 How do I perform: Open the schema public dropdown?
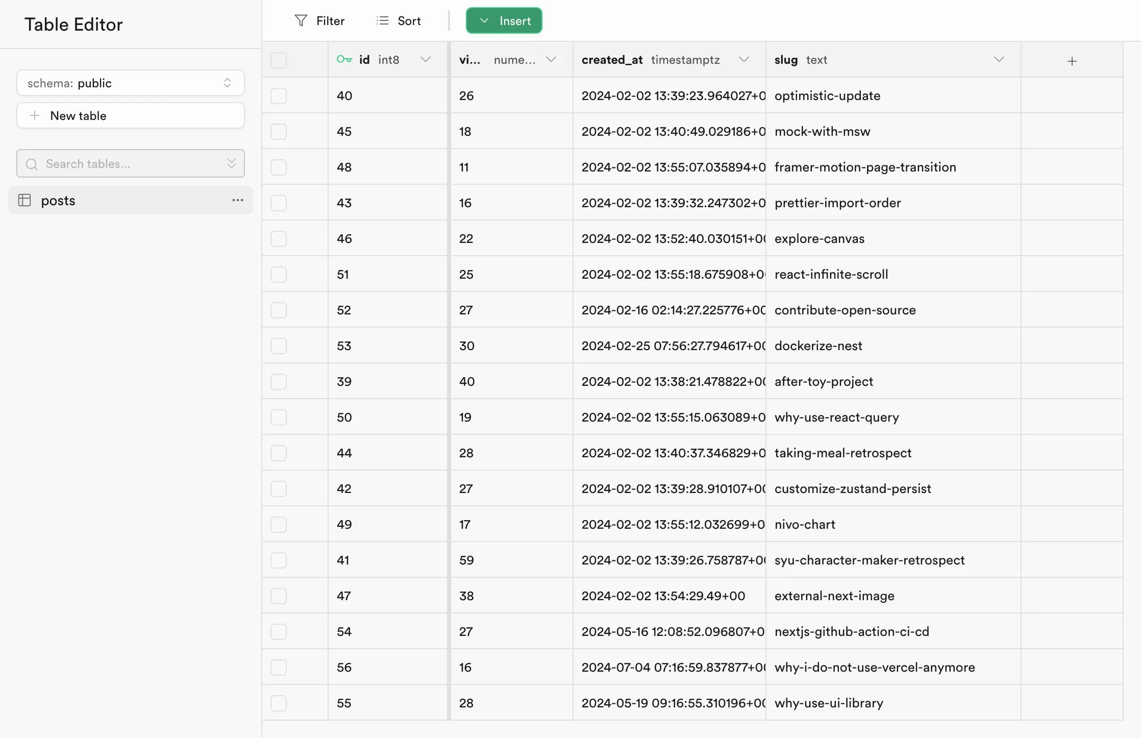coord(130,83)
